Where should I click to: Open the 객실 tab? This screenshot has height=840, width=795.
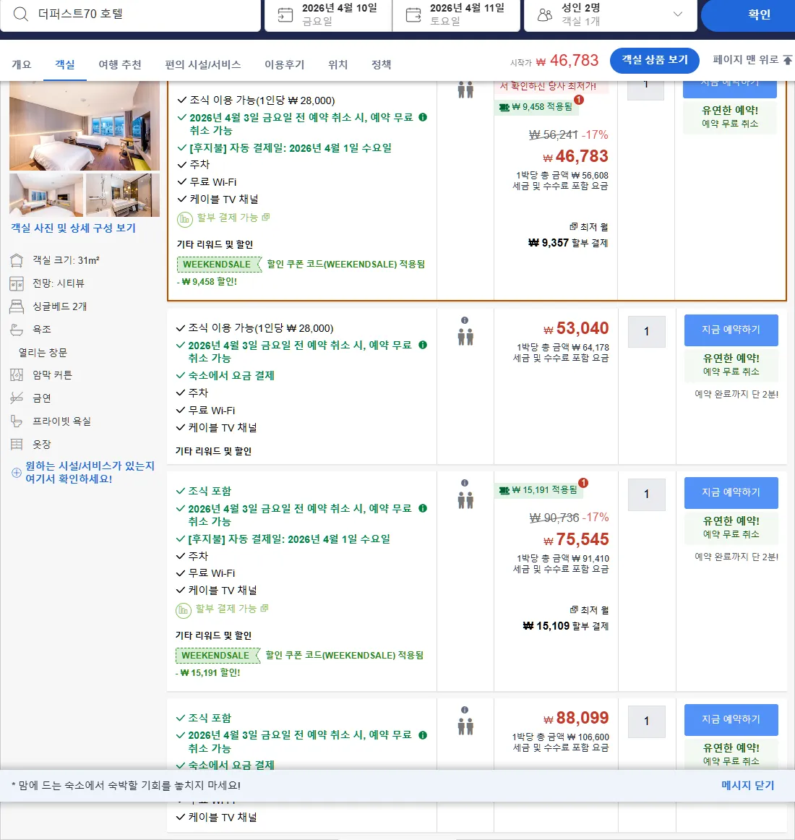point(65,64)
